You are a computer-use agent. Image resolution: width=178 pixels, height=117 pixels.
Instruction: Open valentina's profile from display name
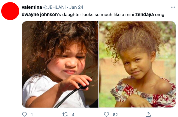pos(32,7)
